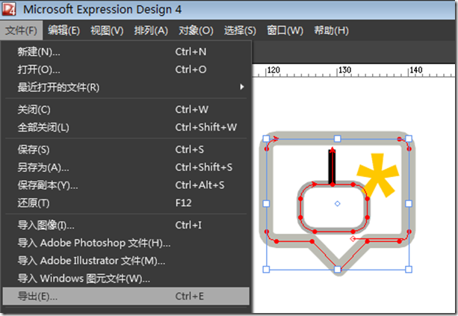Click the blue diamond center point
Viewport: 458px width, 316px height.
point(338,203)
